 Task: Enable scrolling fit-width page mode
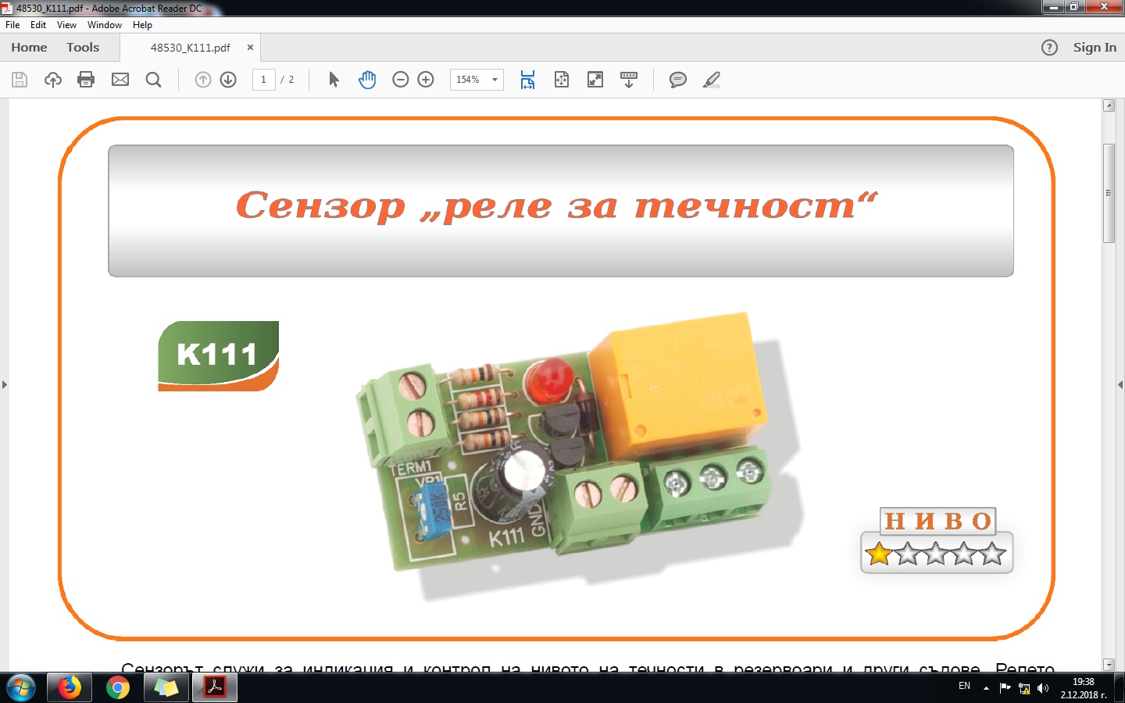point(528,80)
